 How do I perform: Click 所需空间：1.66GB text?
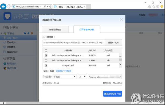pos(51,83)
